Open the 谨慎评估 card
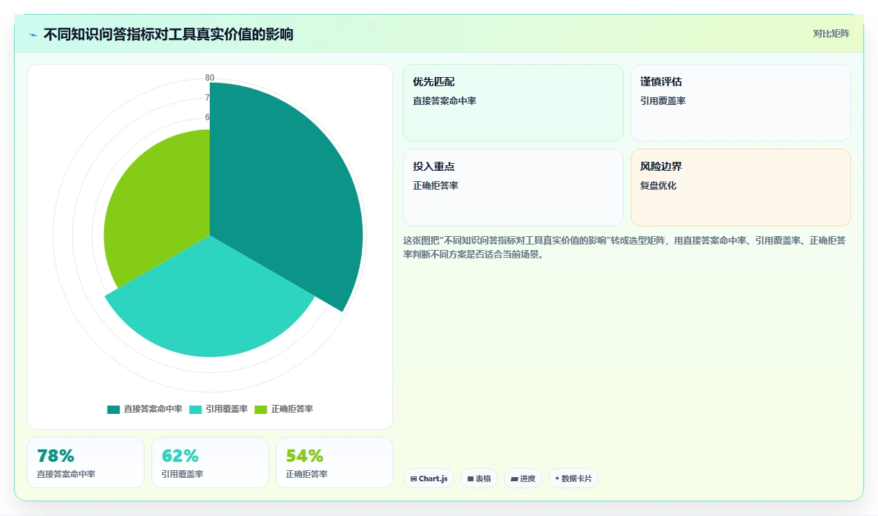878x516 pixels. click(740, 103)
